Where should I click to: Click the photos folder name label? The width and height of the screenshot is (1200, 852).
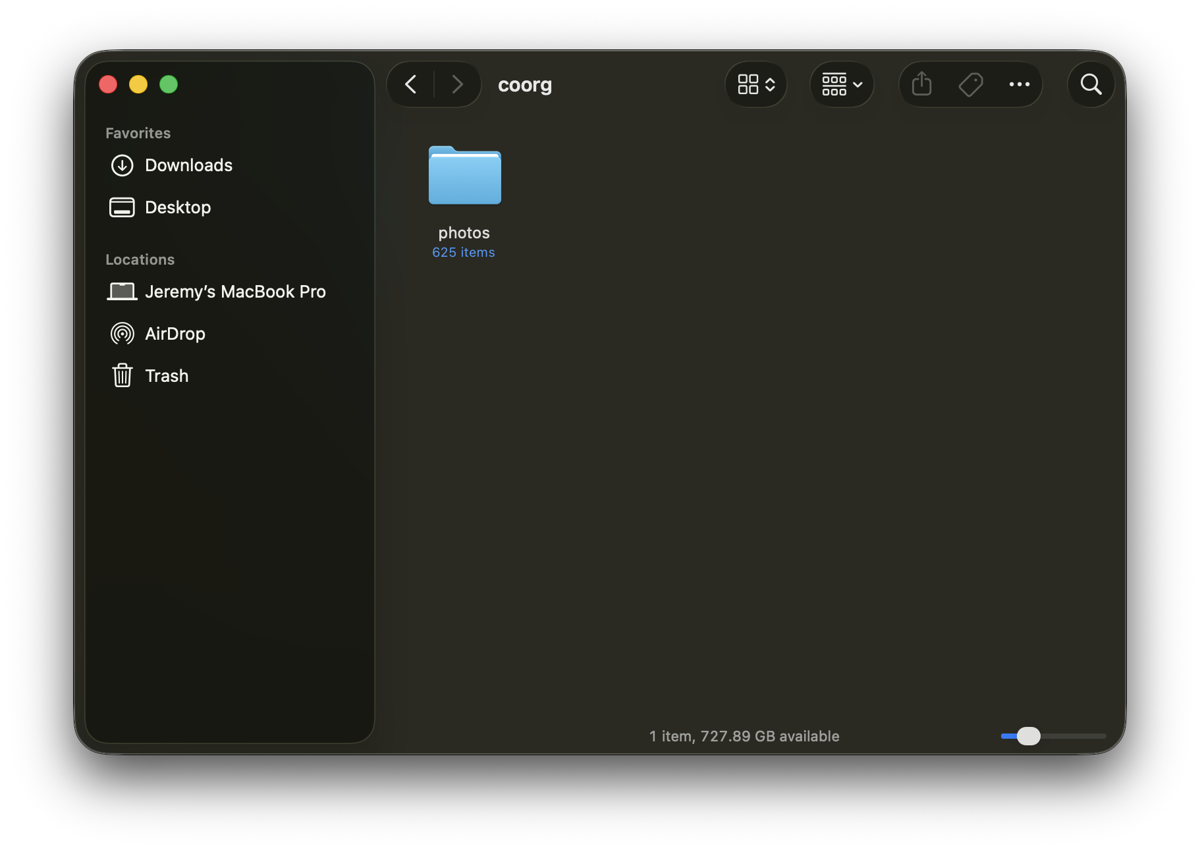(464, 233)
